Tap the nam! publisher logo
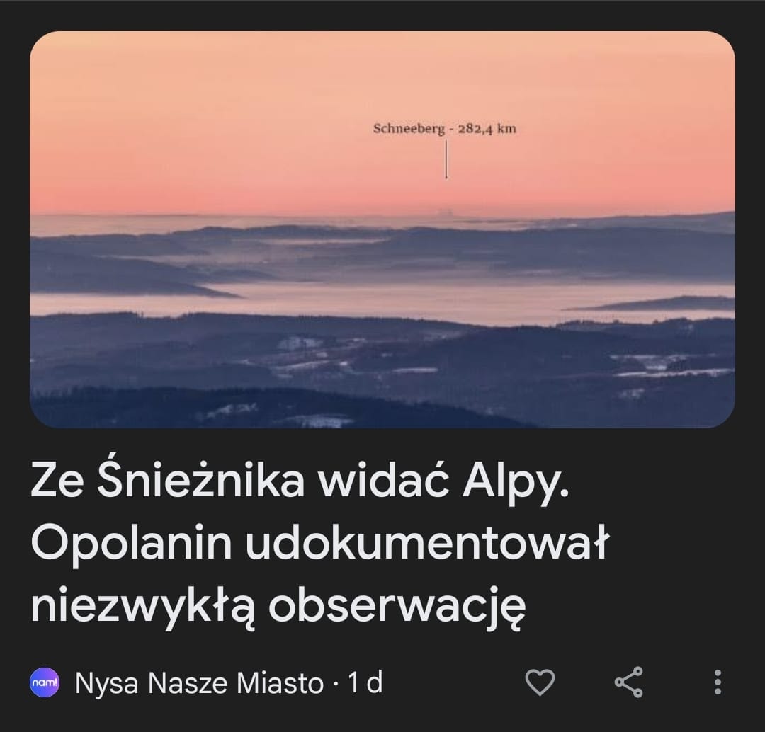Image resolution: width=765 pixels, height=732 pixels. click(45, 682)
